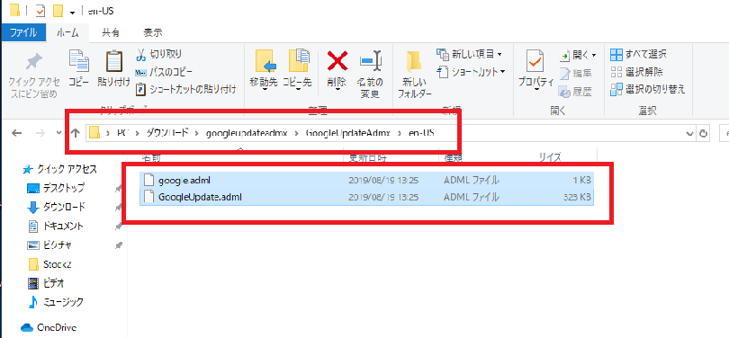
Task: Open ピクチャ in the sidebar
Action: [x=49, y=245]
